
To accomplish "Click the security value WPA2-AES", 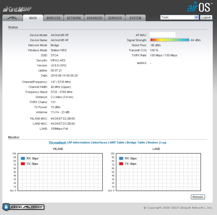I will (58, 60).
